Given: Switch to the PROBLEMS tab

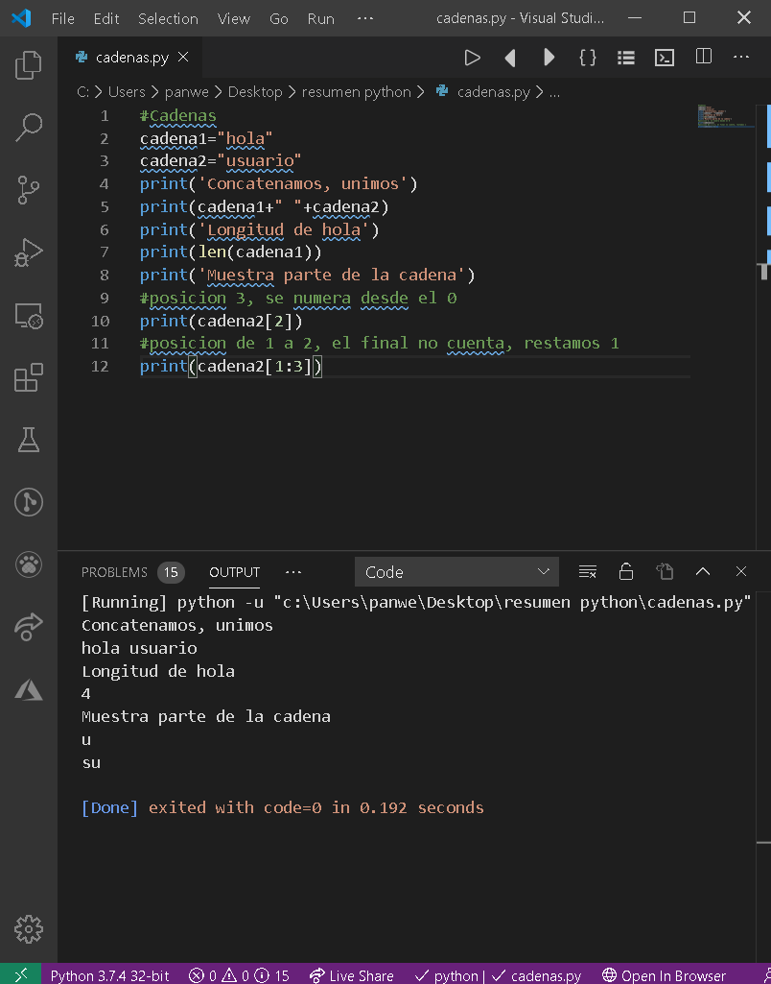Looking at the screenshot, I should tap(114, 572).
